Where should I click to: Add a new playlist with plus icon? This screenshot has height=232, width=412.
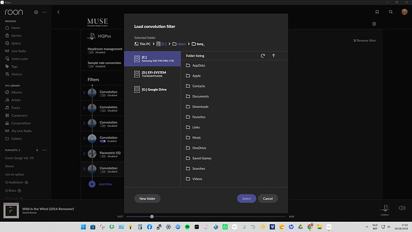[37, 150]
